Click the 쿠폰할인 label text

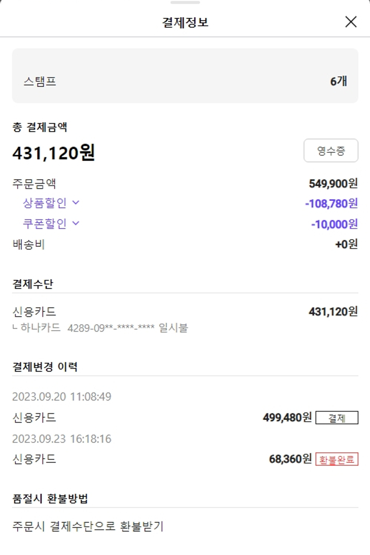[44, 223]
